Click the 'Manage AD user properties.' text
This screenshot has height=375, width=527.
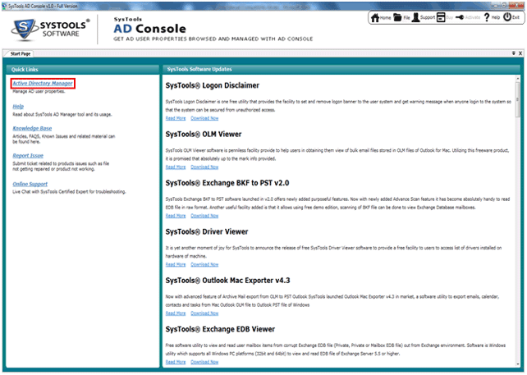[x=39, y=91]
